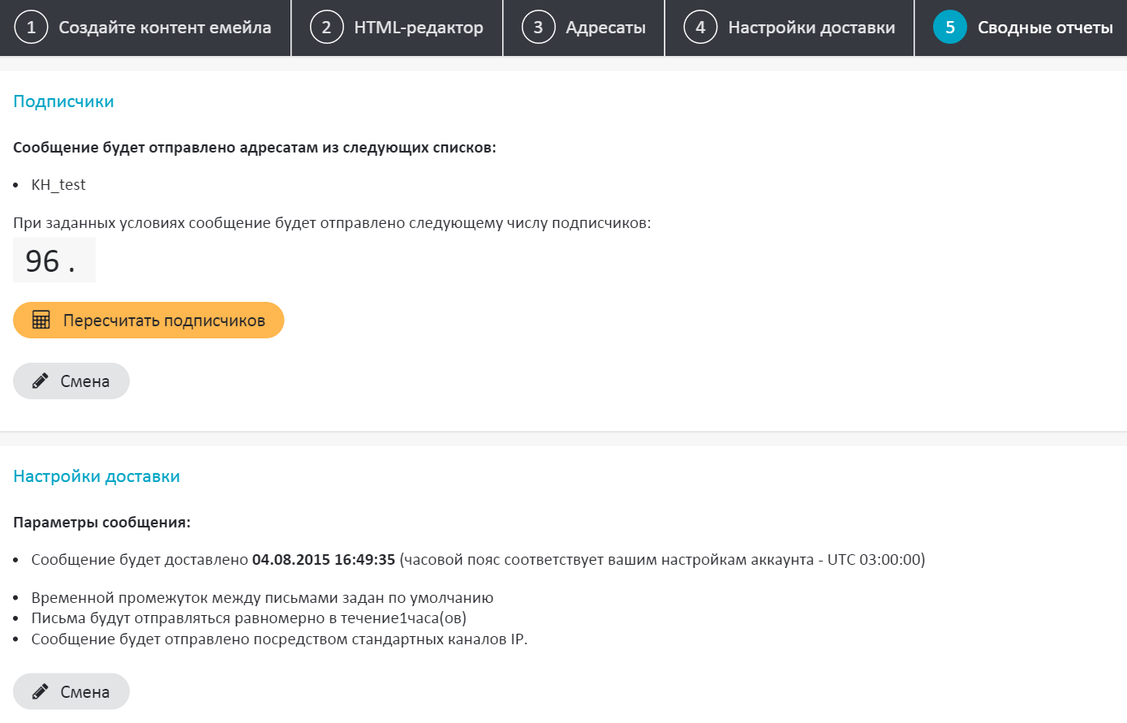Click the pencil icon under the subscriber count
This screenshot has width=1127, height=723.
click(x=40, y=381)
